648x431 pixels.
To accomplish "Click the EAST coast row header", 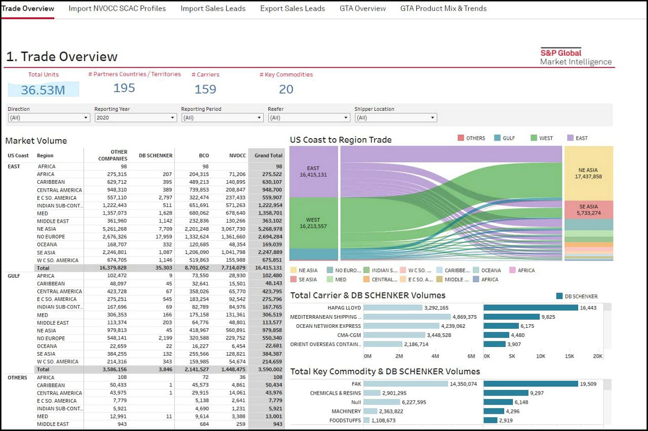I will 14,166.
